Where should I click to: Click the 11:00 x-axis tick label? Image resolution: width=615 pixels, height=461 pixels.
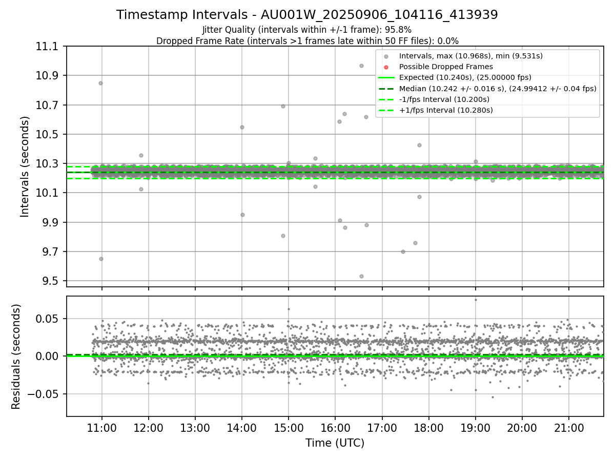(x=101, y=427)
